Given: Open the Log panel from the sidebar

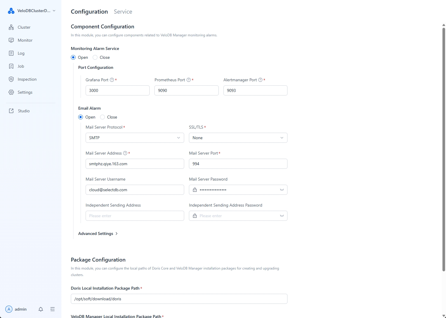Looking at the screenshot, I should pyautogui.click(x=21, y=53).
